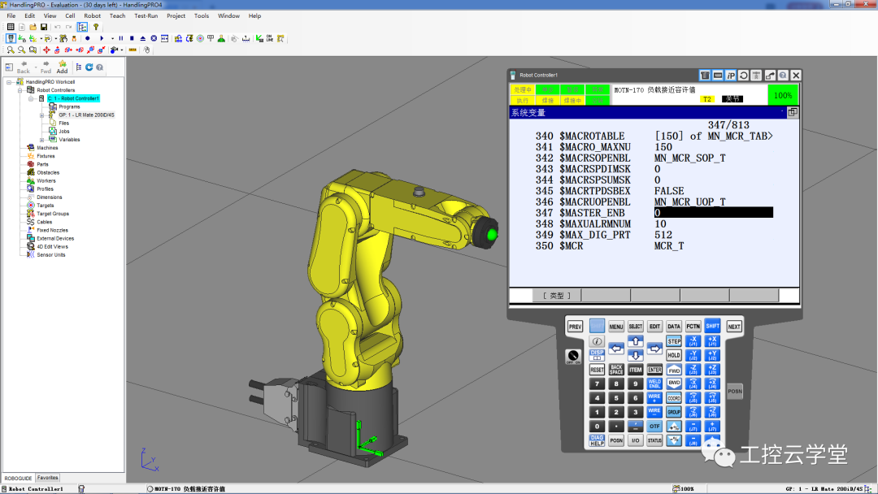878x494 pixels.
Task: Open the targets bullseye toolbar icon
Action: coord(200,39)
